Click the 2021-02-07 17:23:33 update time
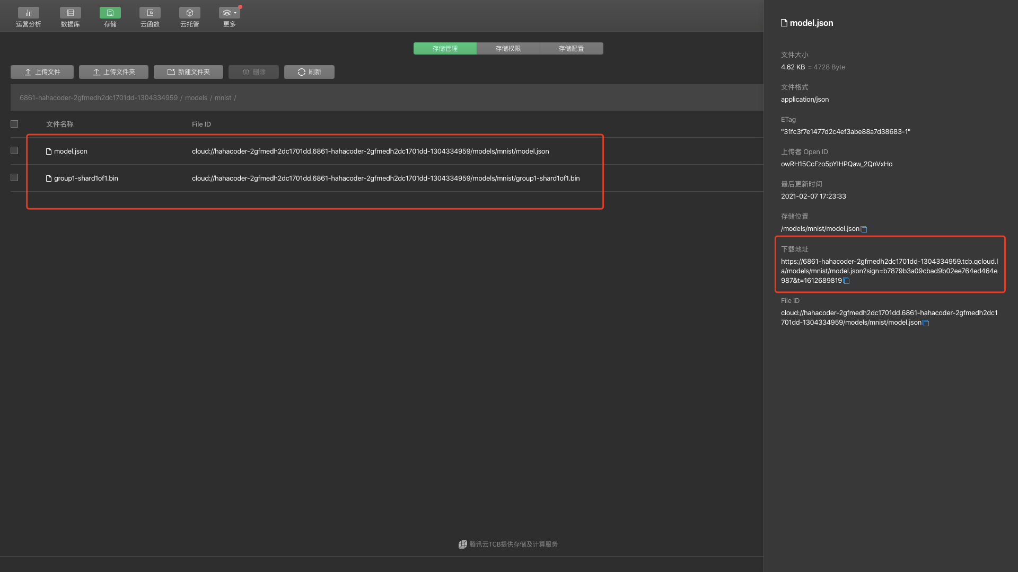 [x=813, y=196]
